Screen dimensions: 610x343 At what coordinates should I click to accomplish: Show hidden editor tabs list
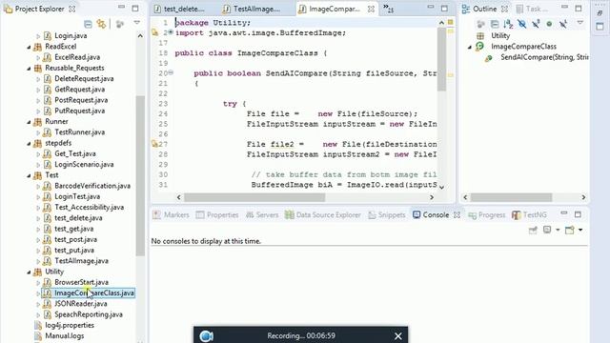388,9
